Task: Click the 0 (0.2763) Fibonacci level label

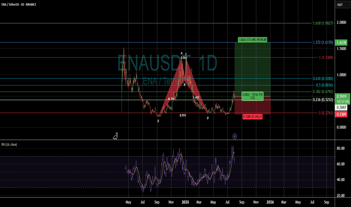Action: [x=326, y=113]
